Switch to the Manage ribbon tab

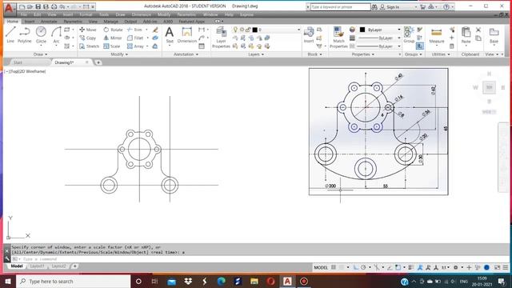110,22
